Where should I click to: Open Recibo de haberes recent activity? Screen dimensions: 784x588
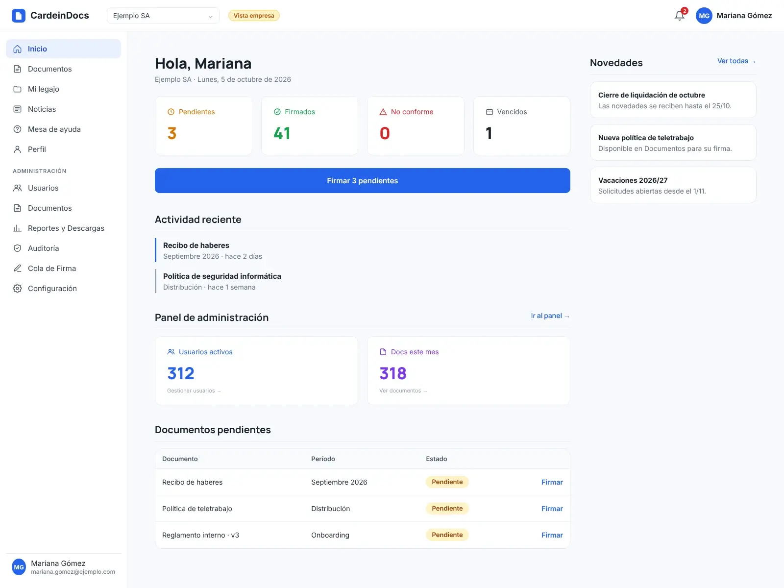(363, 250)
